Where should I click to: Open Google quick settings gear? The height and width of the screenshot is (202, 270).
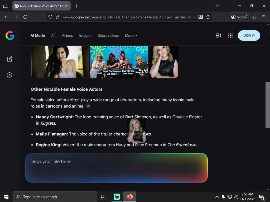tap(218, 36)
